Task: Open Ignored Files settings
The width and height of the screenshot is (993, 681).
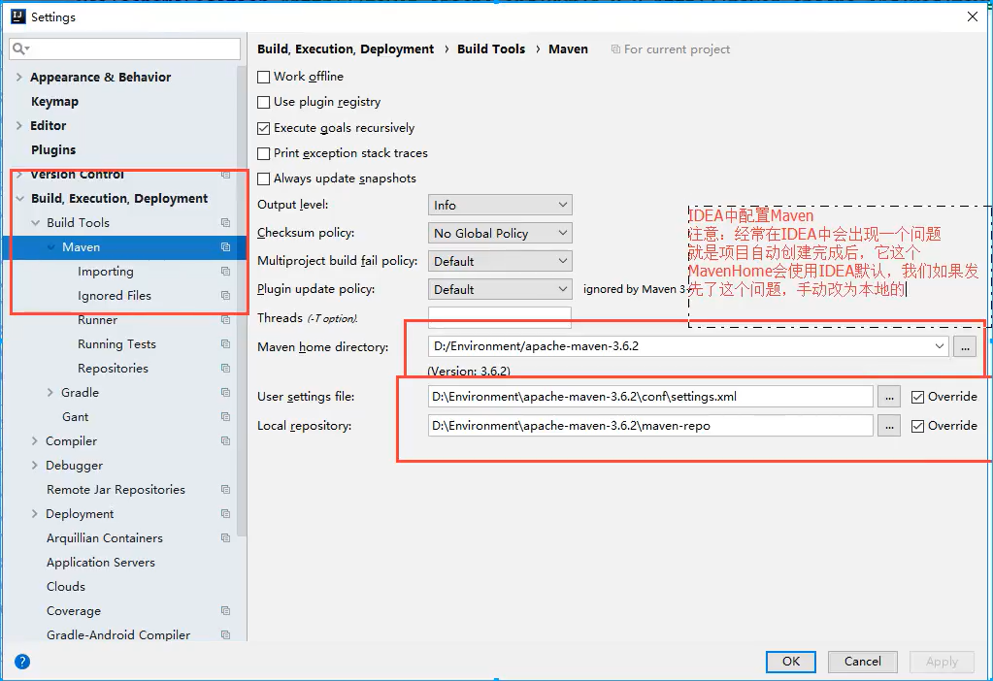Action: point(114,296)
